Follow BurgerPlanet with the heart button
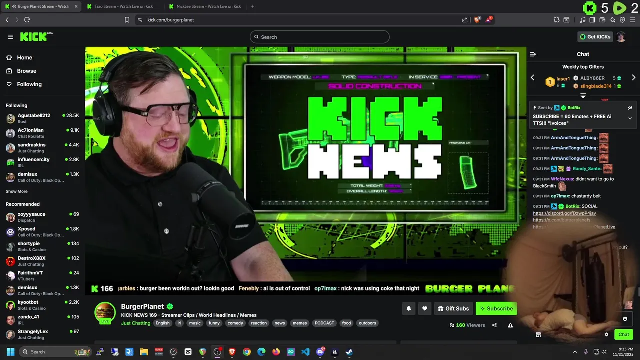Screen dimensions: 640x360 coord(424,309)
